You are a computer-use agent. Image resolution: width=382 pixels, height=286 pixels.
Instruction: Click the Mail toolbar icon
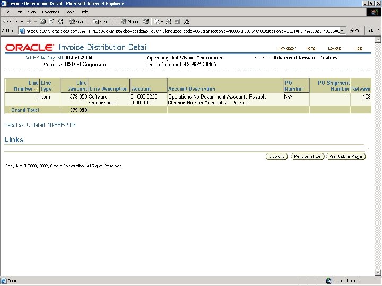158,22
